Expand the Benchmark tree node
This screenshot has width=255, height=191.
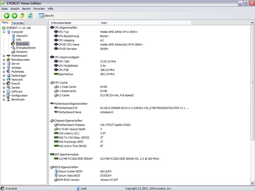tap(4, 100)
